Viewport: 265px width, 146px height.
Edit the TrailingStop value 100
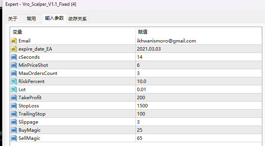[198, 114]
